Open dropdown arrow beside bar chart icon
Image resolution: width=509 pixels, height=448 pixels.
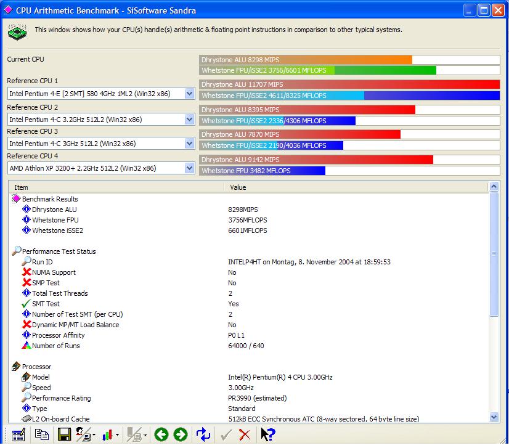117,434
